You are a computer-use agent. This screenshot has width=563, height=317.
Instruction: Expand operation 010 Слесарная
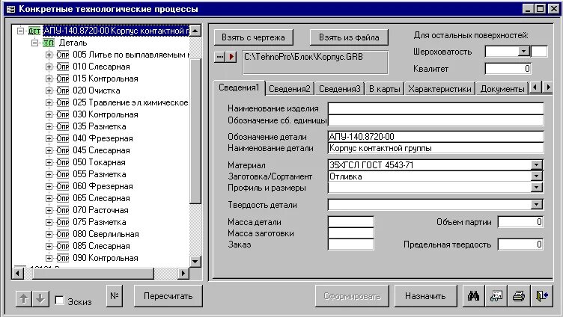click(x=49, y=67)
